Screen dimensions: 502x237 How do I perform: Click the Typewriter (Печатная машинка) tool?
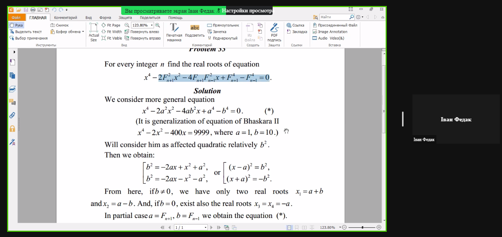click(x=174, y=32)
